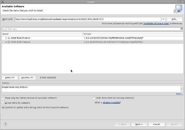Enable Show only the latest versions option
Screen dimensions: 185x130
click(3, 98)
